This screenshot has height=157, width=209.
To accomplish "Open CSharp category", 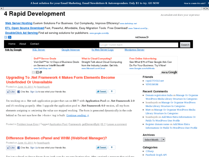I will coord(149,151).
